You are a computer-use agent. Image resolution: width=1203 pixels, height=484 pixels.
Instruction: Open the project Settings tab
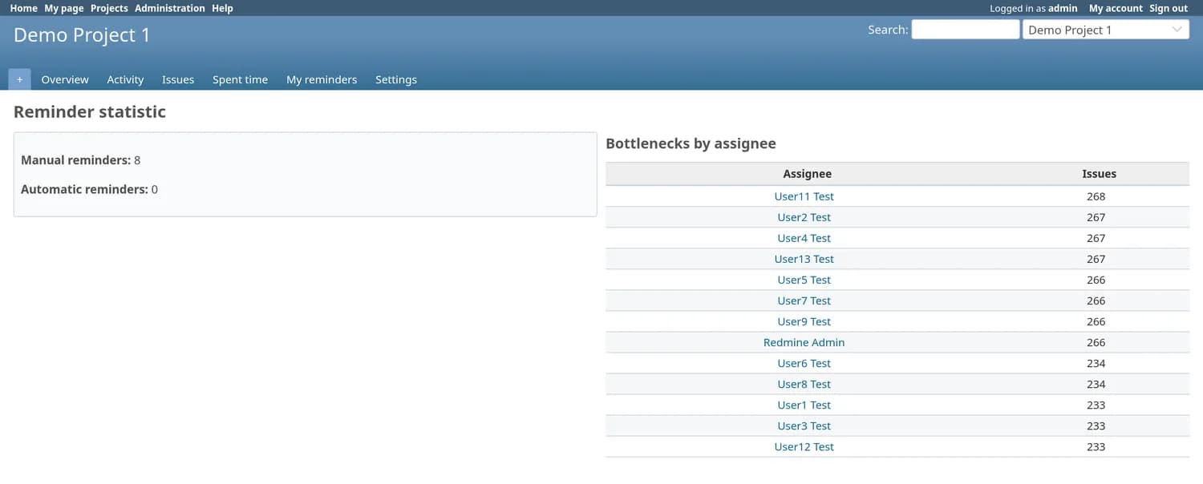click(x=396, y=79)
